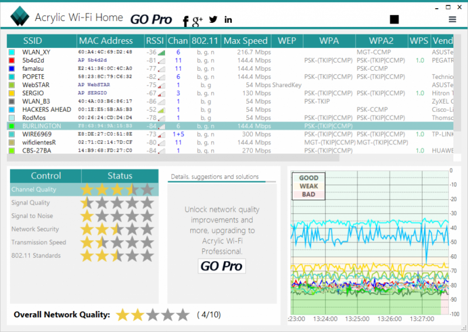The image size is (468, 332).
Task: Select the HACKERS AHEAD network name
Action: 47,109
